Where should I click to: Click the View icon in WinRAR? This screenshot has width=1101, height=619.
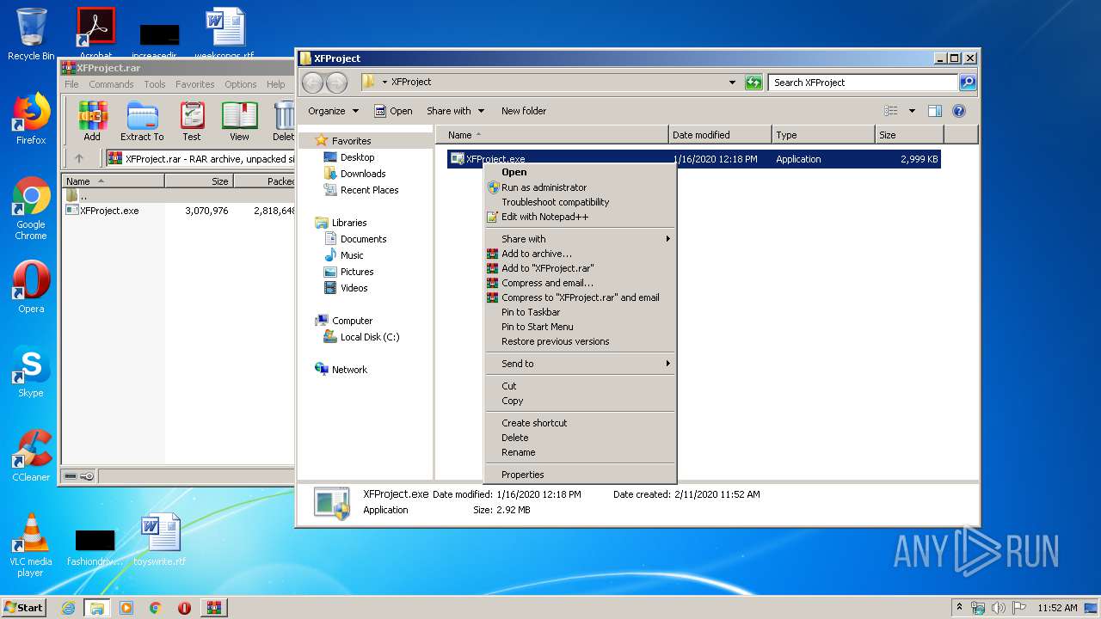pos(239,121)
